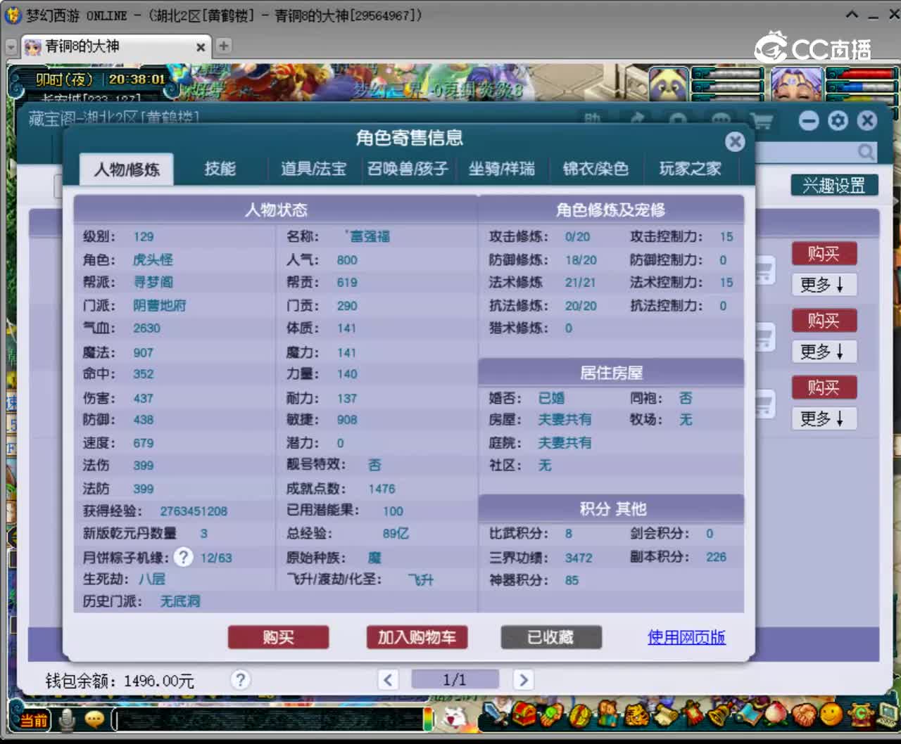Image resolution: width=901 pixels, height=744 pixels.
Task: Click the first 购买 button in listing
Action: (824, 254)
